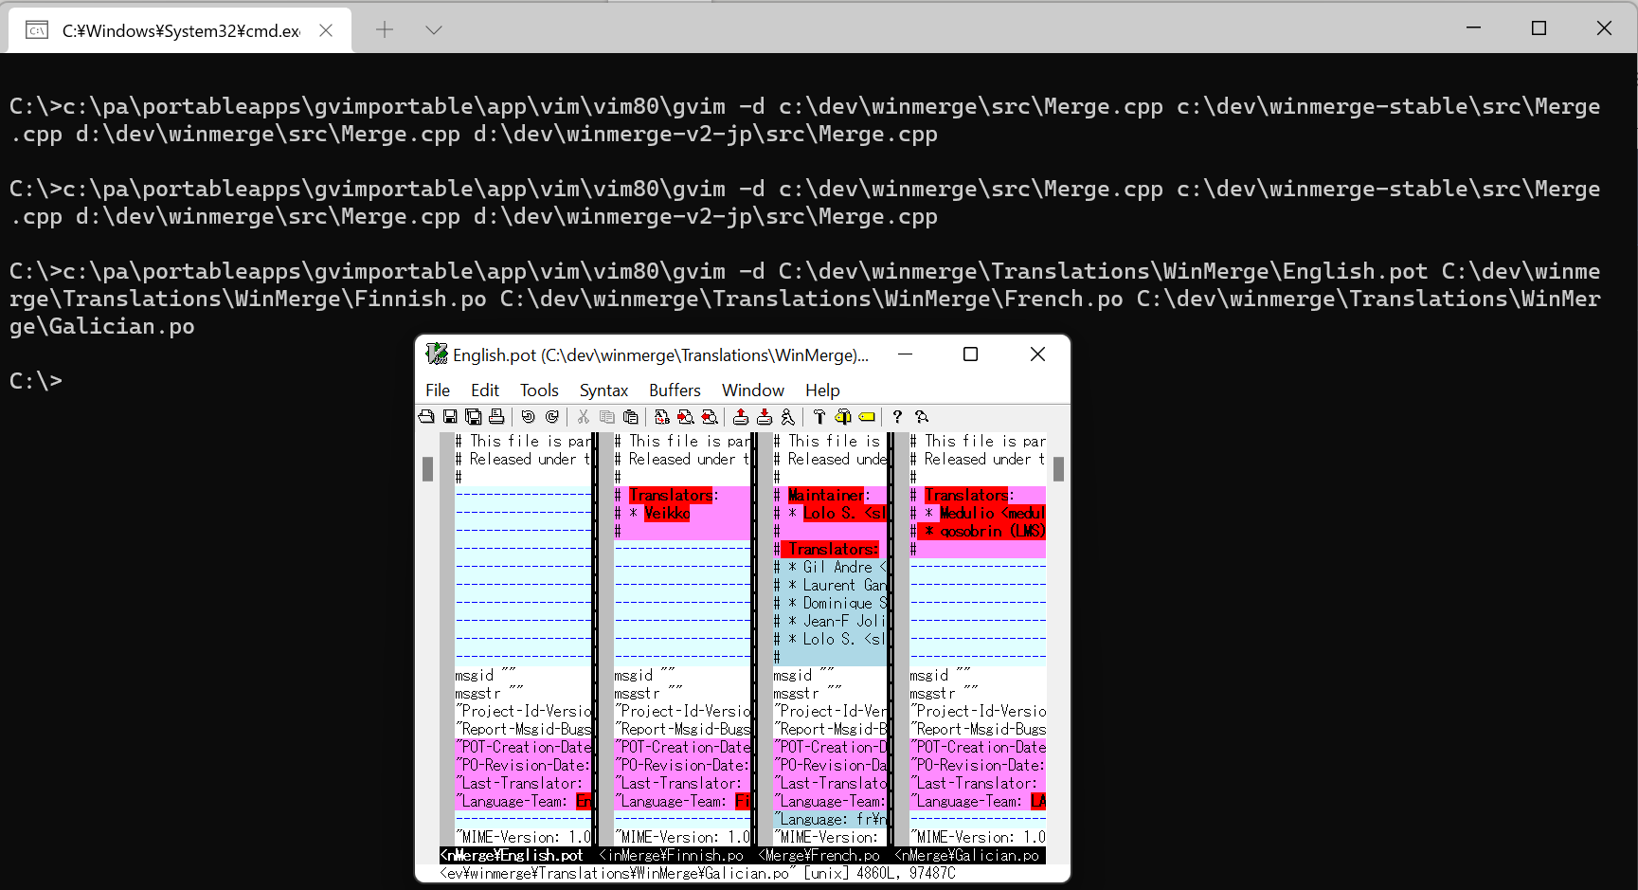Click the 'C:\>' command prompt line in terminal
Screen dimensions: 1638x890
36,381
